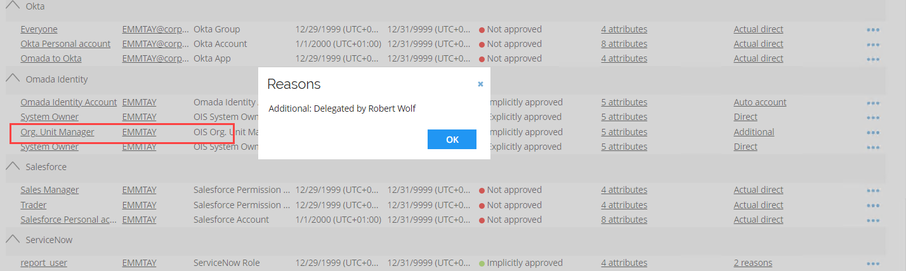906x271 pixels.
Task: Open the 8 attributes link for Okta Personal account
Action: coord(624,44)
